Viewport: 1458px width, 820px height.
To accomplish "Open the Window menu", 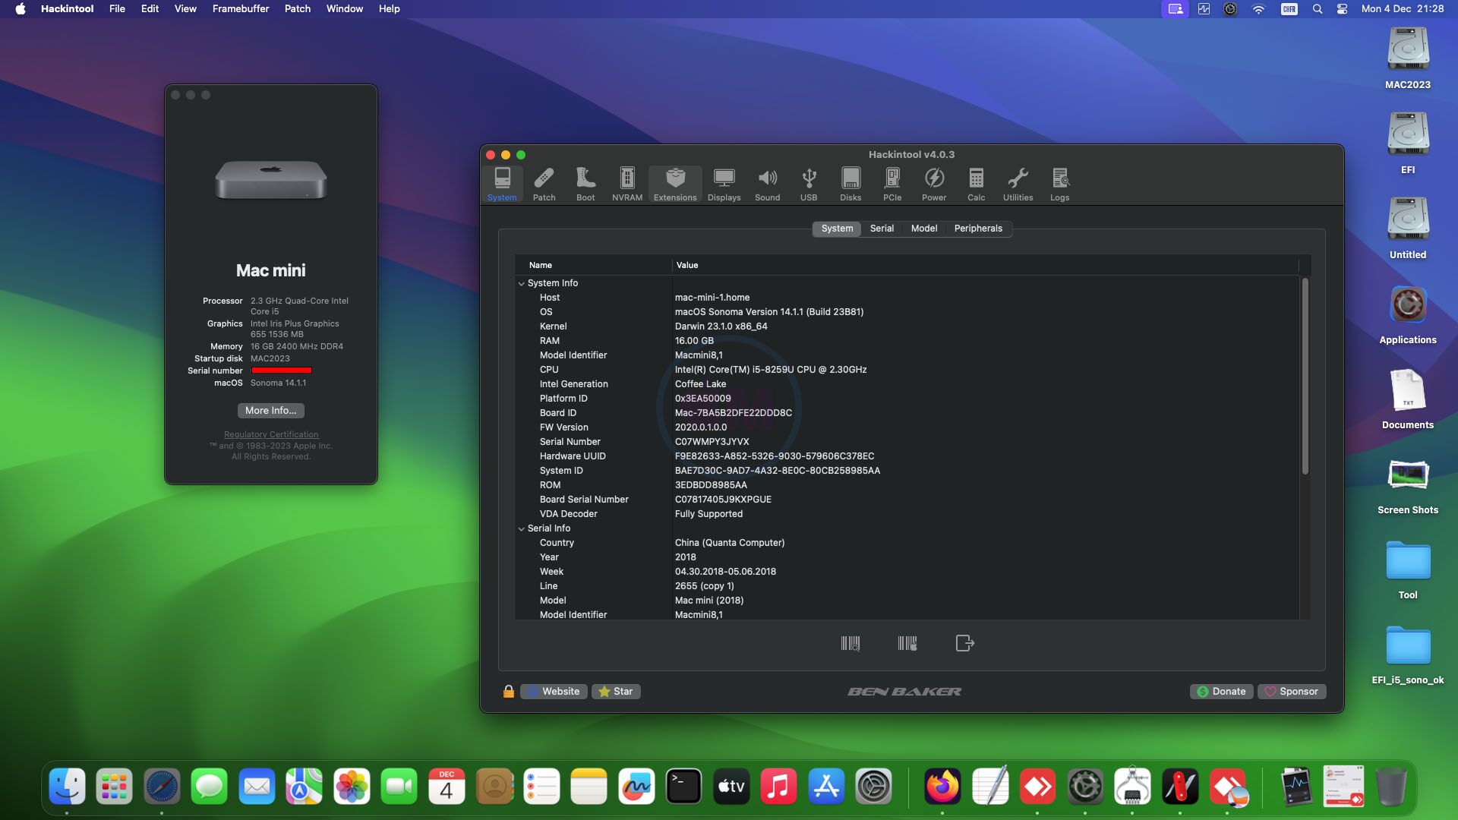I will pos(345,9).
